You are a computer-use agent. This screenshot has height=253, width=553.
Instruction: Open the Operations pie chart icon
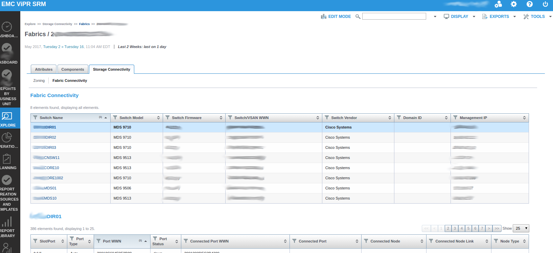point(7,137)
